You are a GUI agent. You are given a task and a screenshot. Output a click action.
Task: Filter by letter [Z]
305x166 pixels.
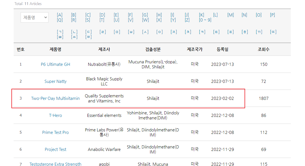(187, 20)
